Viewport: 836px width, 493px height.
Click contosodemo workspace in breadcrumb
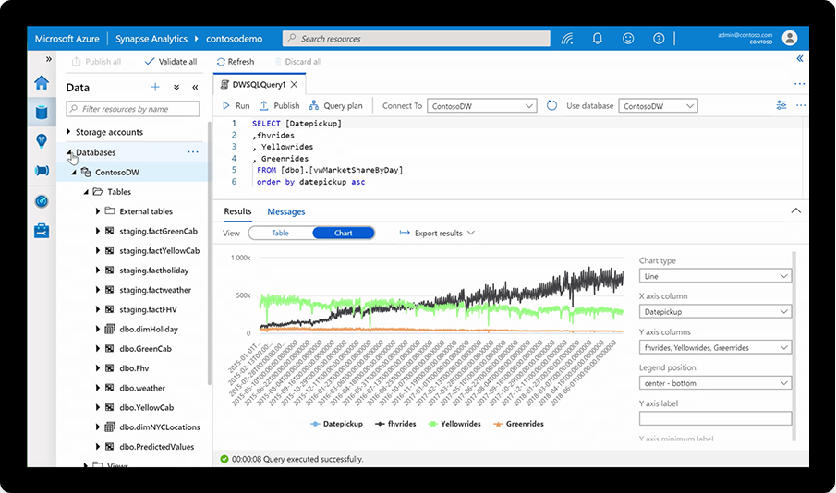[234, 39]
